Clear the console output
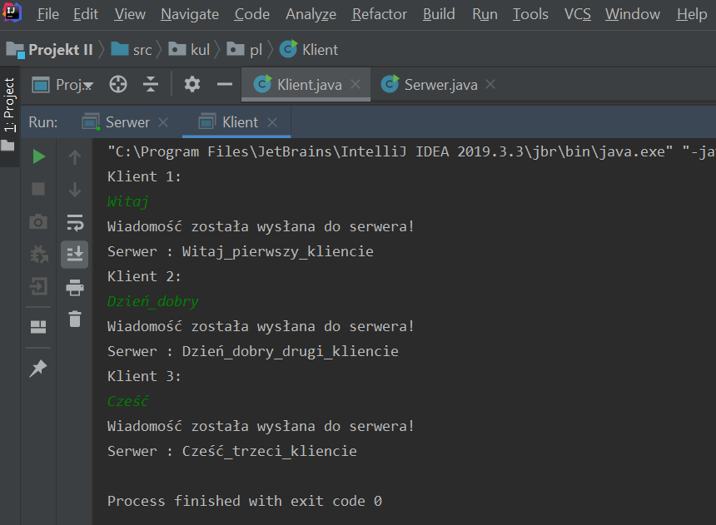Image resolution: width=716 pixels, height=525 pixels. [74, 318]
